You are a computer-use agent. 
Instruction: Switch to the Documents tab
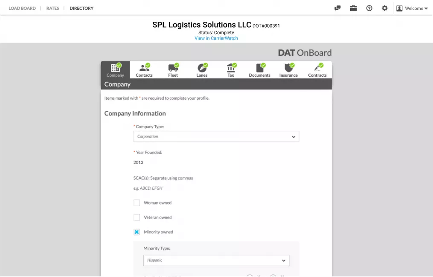(x=259, y=70)
